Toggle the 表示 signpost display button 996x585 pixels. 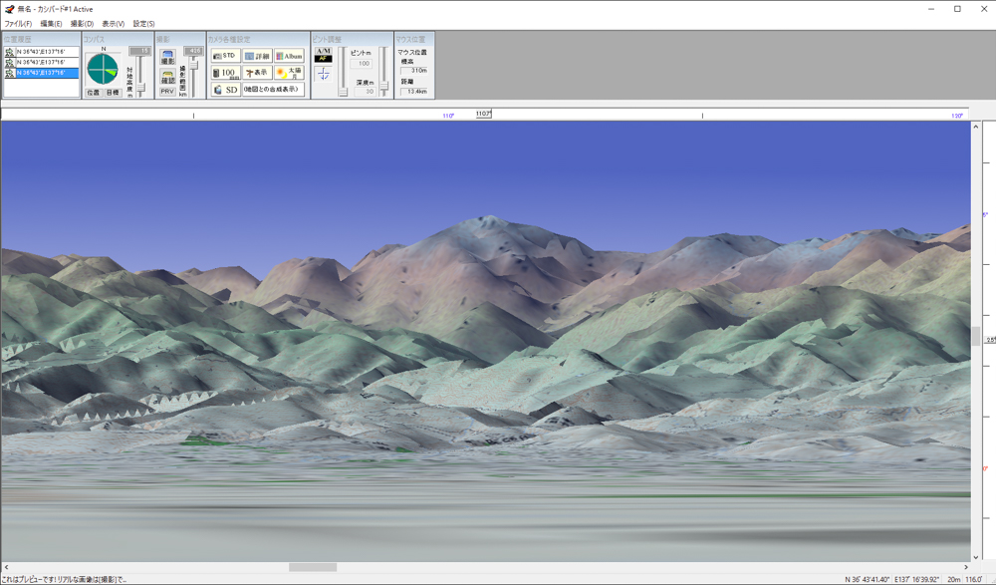pyautogui.click(x=257, y=73)
